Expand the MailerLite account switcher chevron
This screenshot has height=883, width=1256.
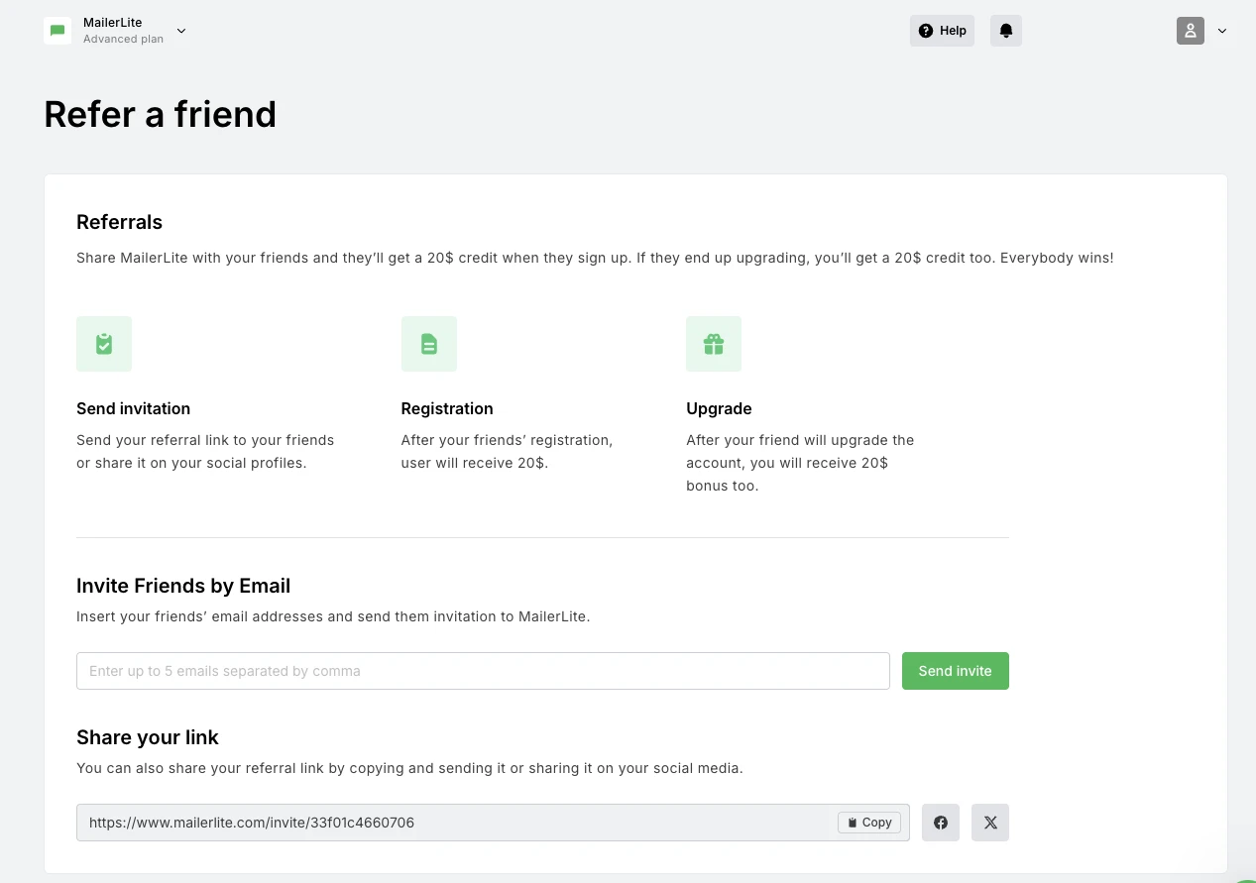(181, 31)
